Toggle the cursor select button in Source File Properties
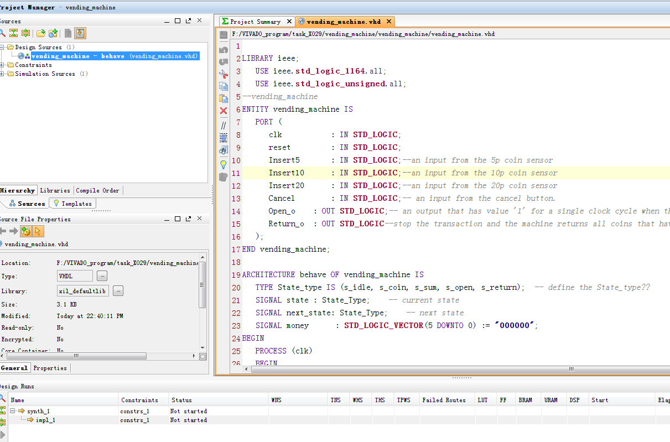 pyautogui.click(x=38, y=231)
